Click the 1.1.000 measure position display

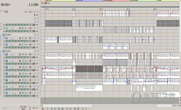point(33,5)
